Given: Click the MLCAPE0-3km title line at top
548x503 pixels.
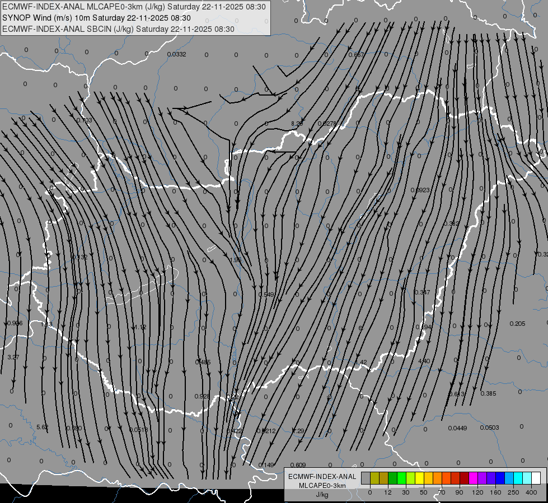Looking at the screenshot, I should 134,7.
